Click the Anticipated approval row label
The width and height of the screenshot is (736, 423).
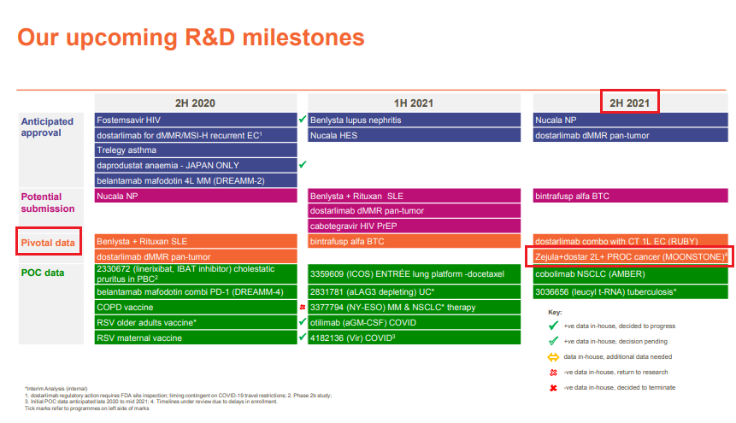pos(48,126)
